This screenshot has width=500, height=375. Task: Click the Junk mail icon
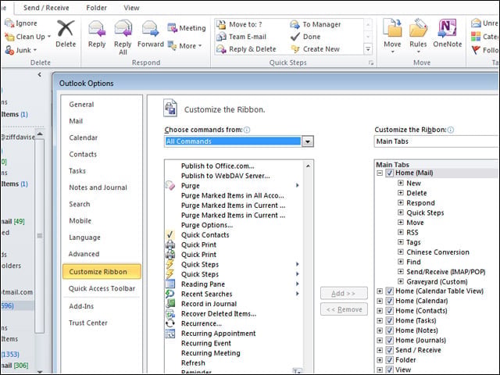click(9, 50)
